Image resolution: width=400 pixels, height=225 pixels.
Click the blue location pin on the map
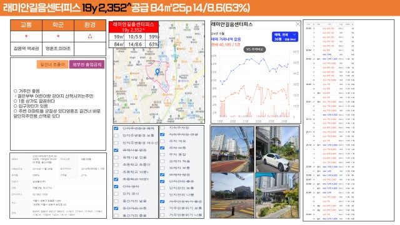tap(157, 72)
